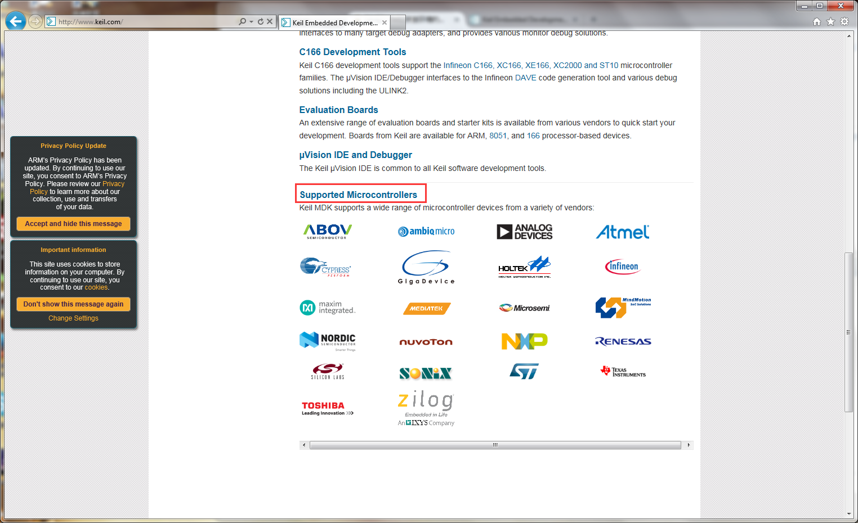Viewport: 858px width, 523px height.
Task: Select the ST logo
Action: (524, 371)
